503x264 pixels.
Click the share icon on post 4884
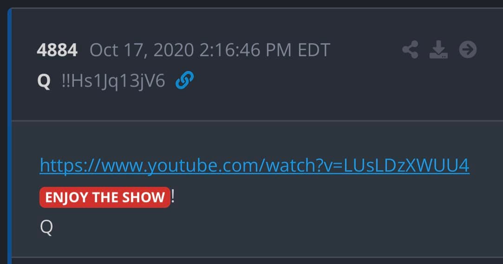(410, 49)
